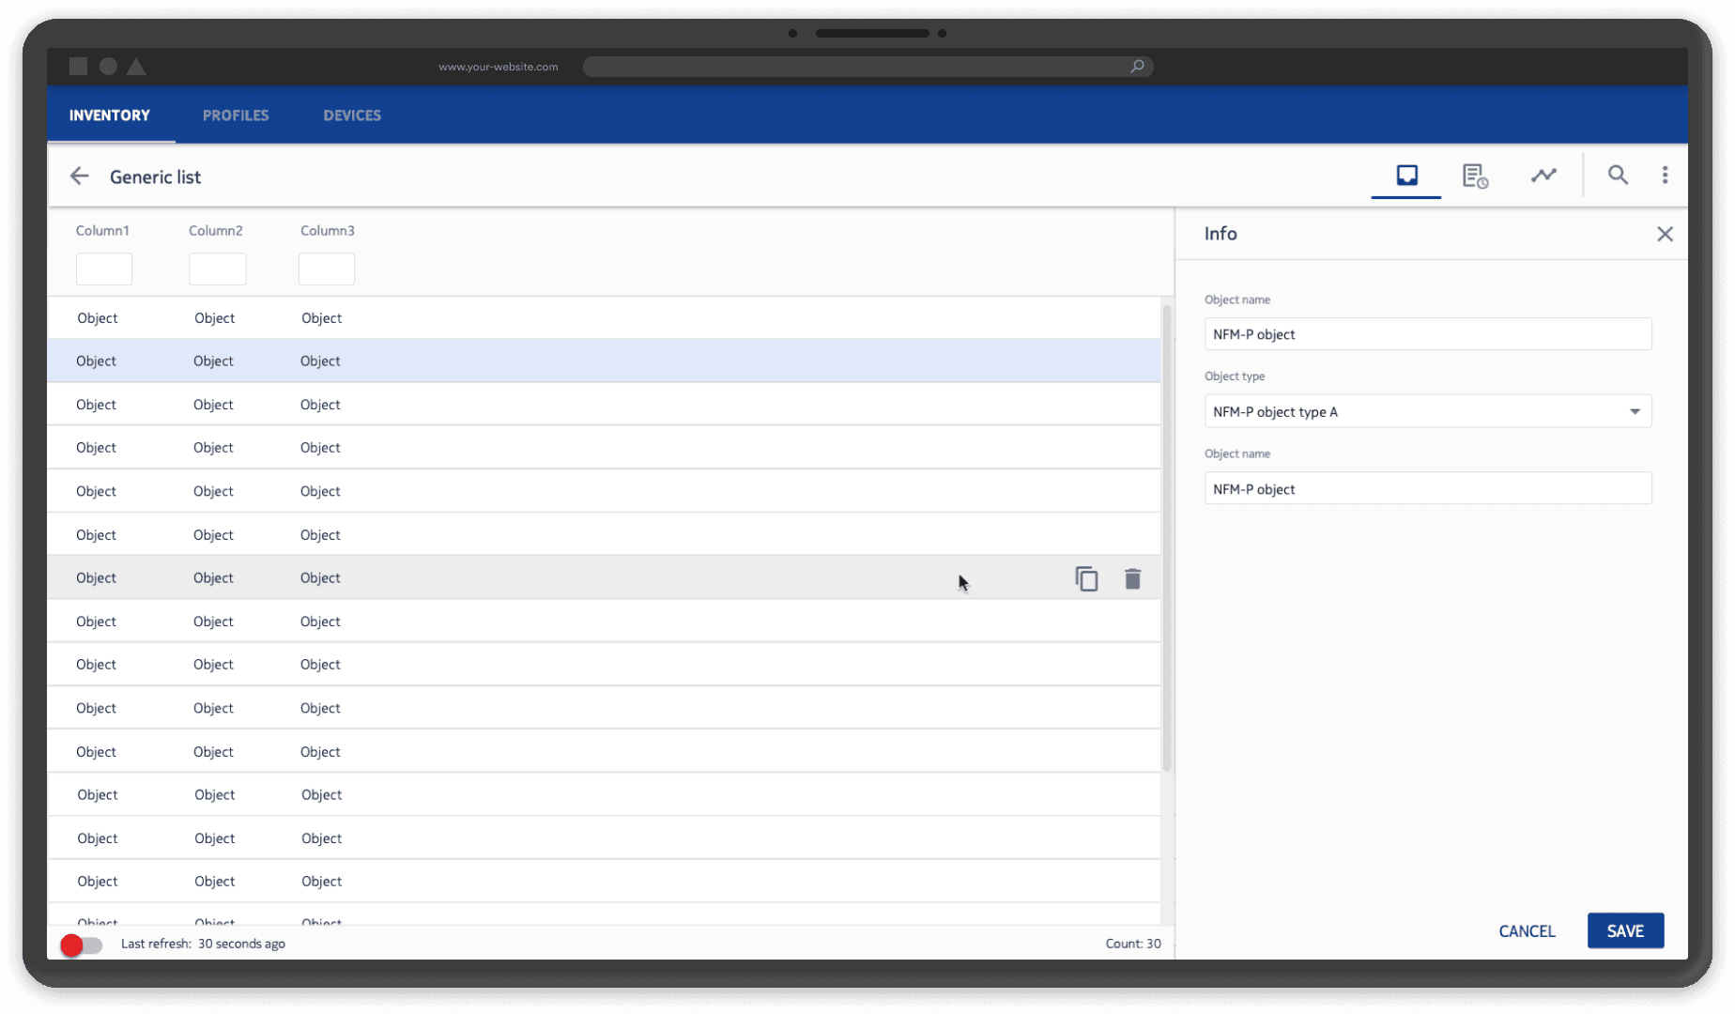This screenshot has width=1735, height=1014.
Task: Delete the highlighted row with trash icon
Action: 1132,579
